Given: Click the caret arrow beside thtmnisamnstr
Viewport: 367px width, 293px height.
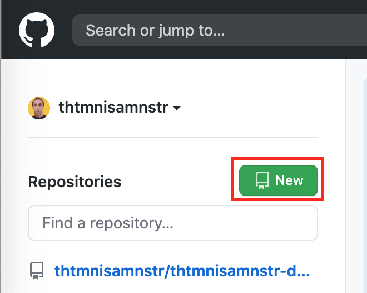Looking at the screenshot, I should point(177,108).
